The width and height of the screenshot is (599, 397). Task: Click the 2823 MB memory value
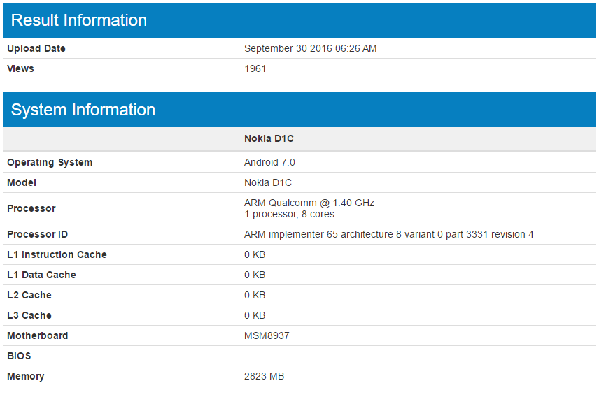click(264, 376)
